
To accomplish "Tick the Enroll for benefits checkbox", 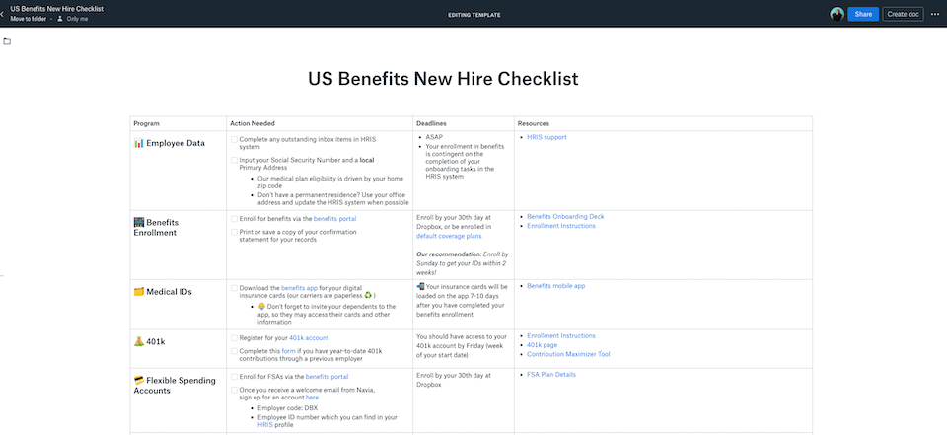I will point(234,218).
